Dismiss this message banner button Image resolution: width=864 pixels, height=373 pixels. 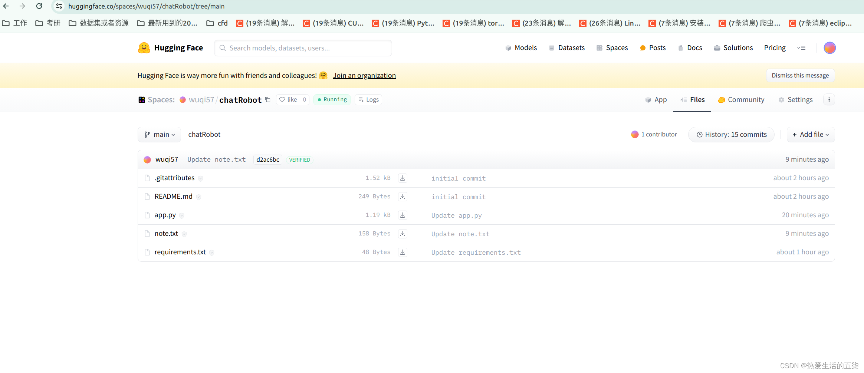coord(800,75)
